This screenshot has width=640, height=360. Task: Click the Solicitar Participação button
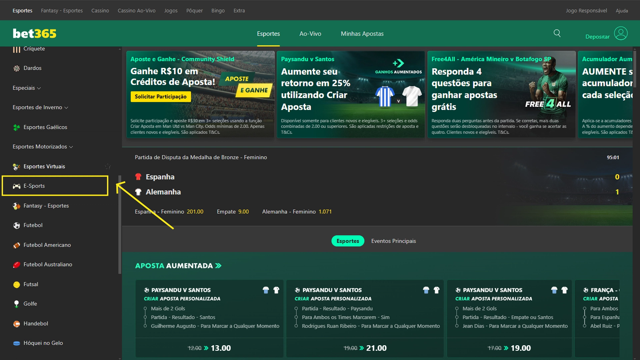tap(161, 97)
